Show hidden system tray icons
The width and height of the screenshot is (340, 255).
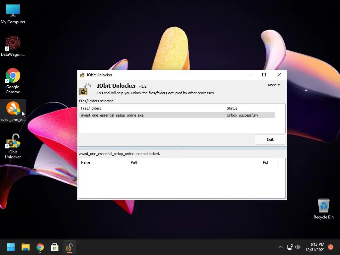(280, 247)
